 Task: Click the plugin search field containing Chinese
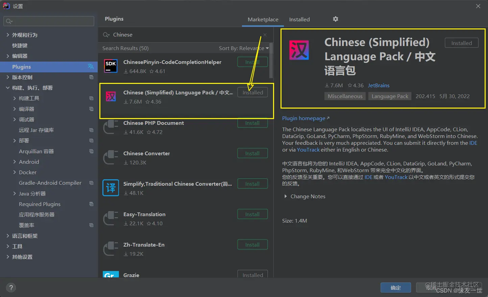[186, 35]
